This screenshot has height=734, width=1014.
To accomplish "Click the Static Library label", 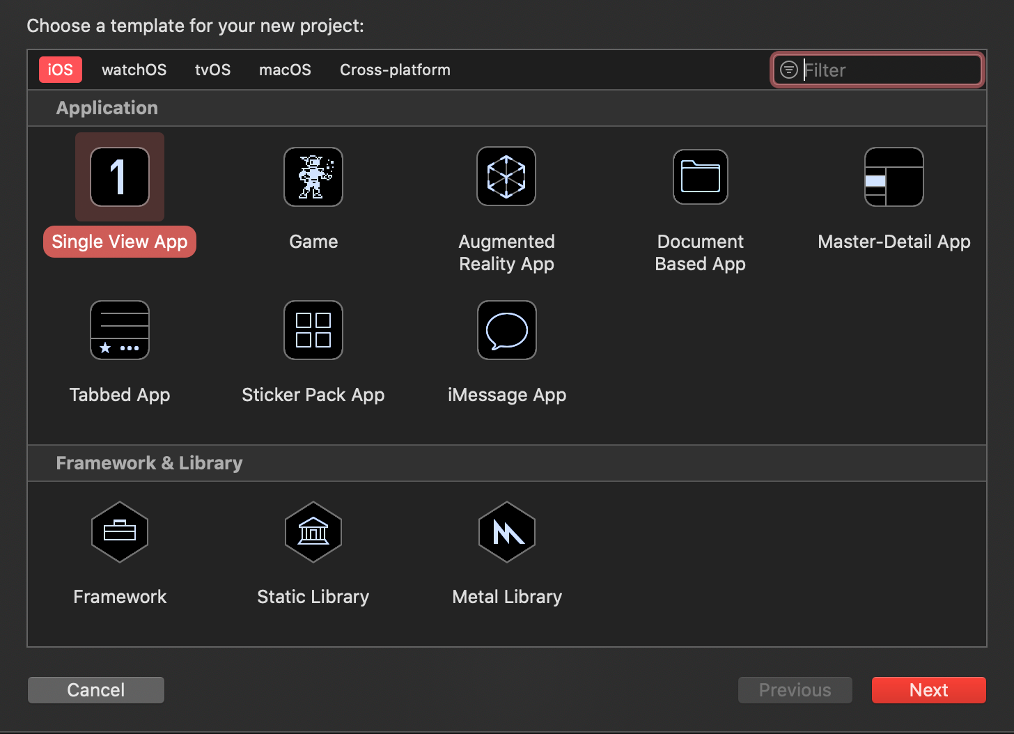I will point(313,597).
